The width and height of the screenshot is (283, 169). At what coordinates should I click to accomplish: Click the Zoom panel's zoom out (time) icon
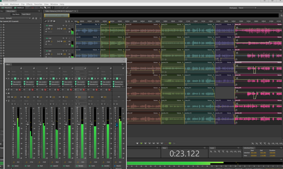215,152
